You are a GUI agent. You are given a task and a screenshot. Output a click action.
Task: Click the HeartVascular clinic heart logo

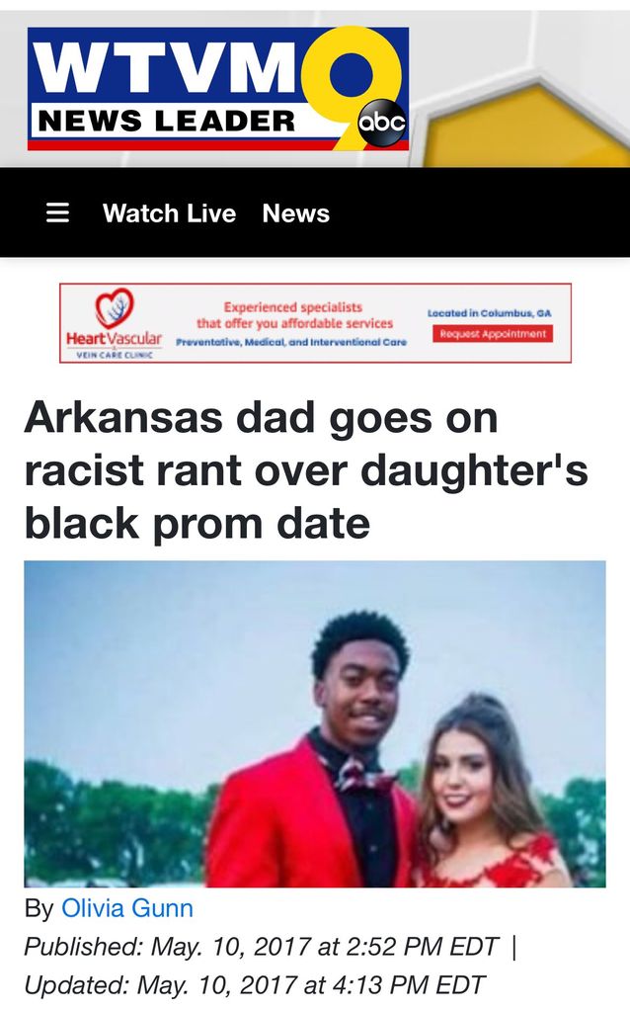[115, 308]
